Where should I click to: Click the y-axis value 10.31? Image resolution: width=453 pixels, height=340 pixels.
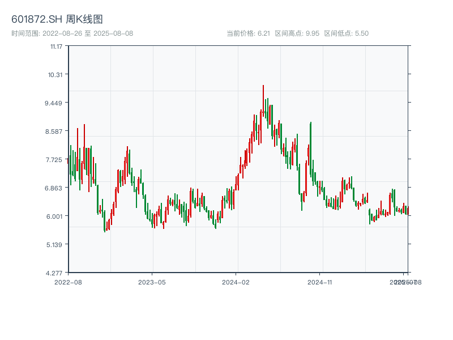pos(55,75)
